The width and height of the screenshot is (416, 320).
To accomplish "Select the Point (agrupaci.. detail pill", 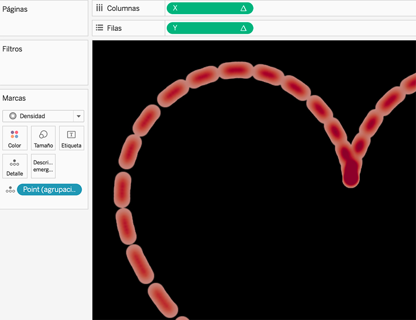I will (x=49, y=189).
